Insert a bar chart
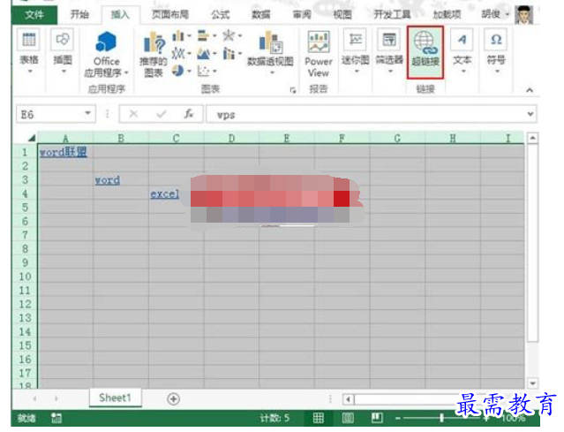 pos(203,35)
